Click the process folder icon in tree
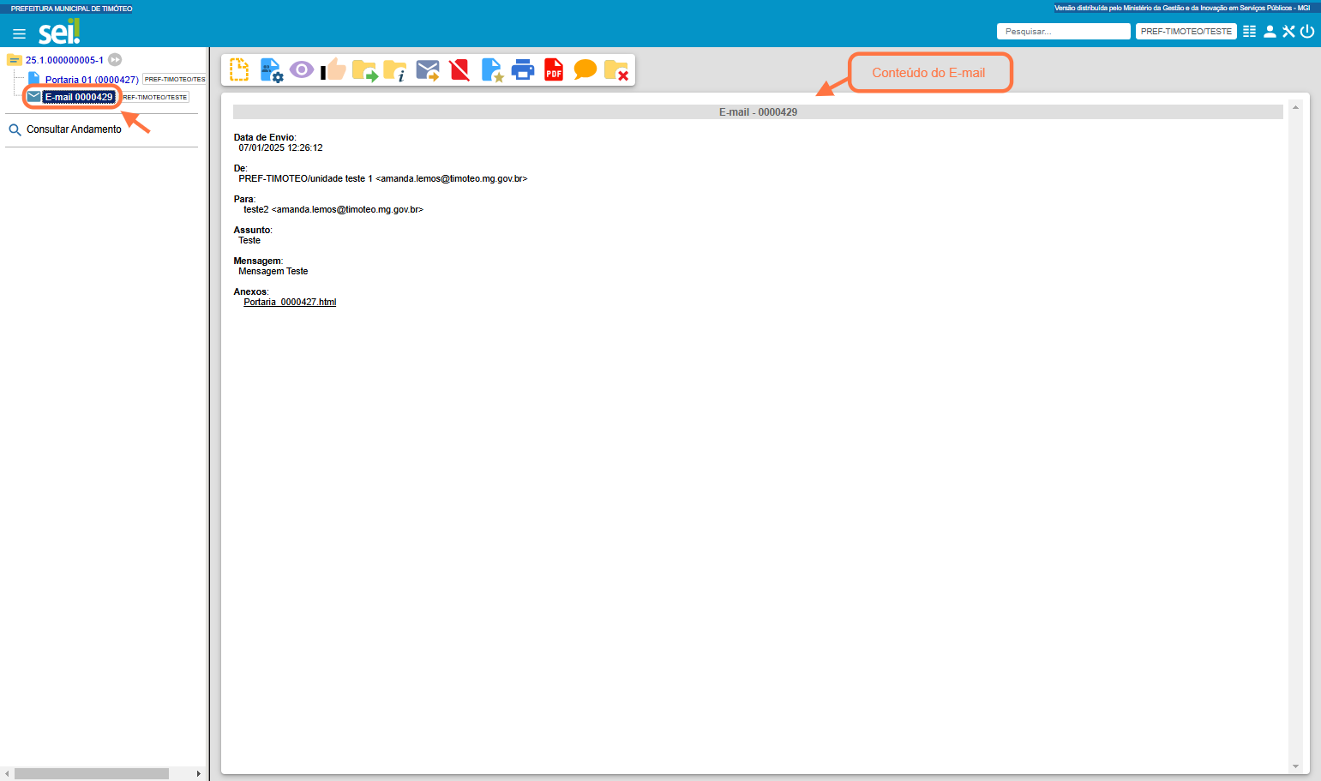Image resolution: width=1321 pixels, height=781 pixels. (14, 60)
